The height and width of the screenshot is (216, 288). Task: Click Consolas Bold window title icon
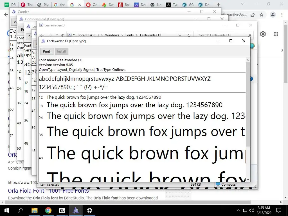tap(21, 19)
